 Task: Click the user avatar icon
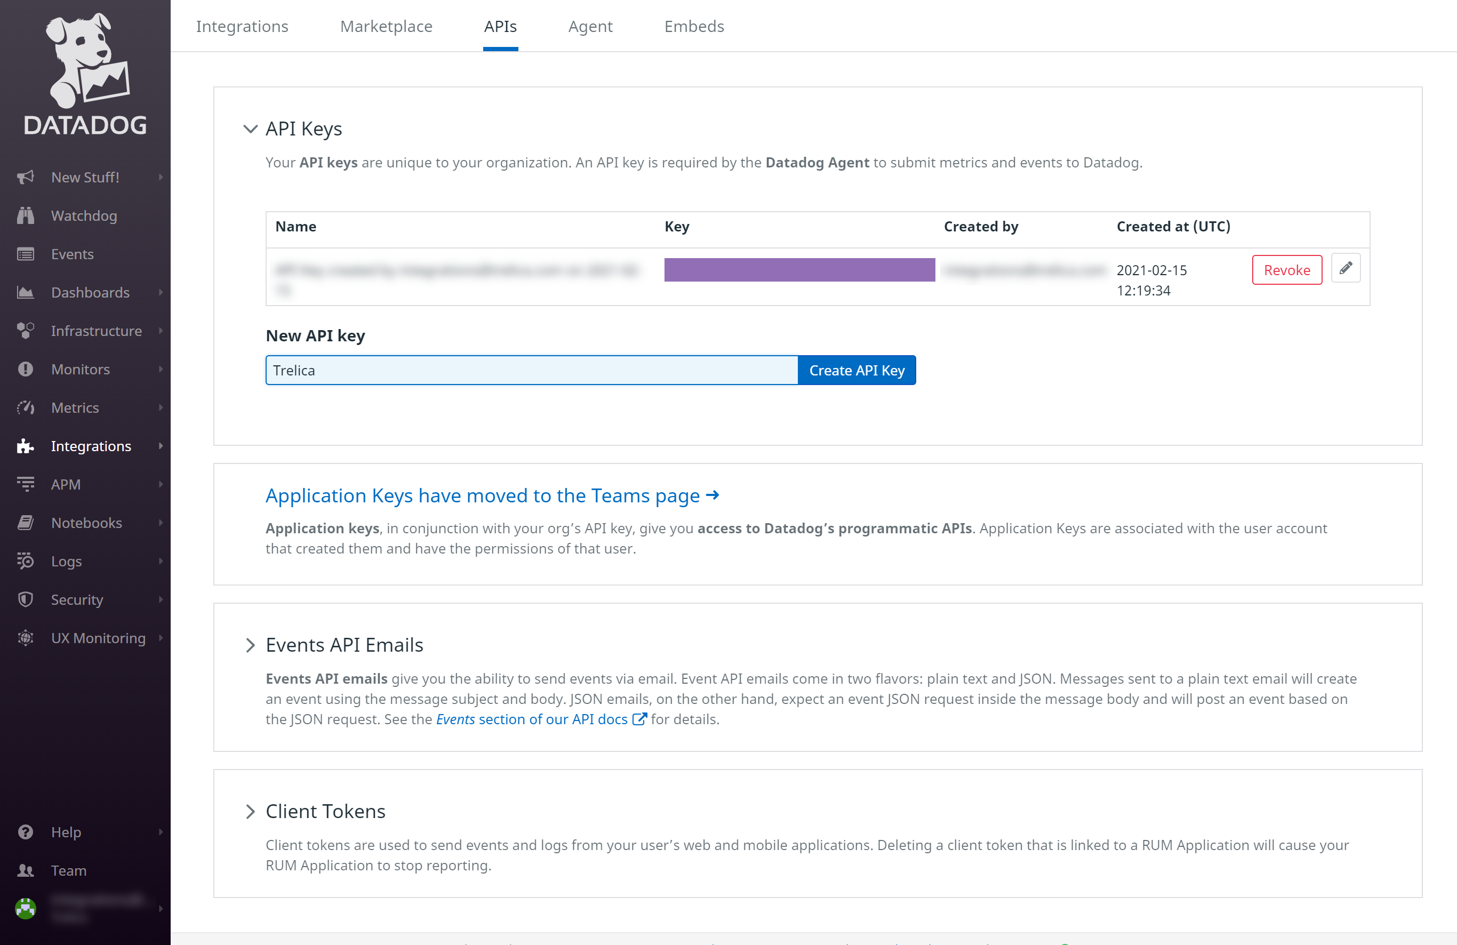pyautogui.click(x=25, y=908)
